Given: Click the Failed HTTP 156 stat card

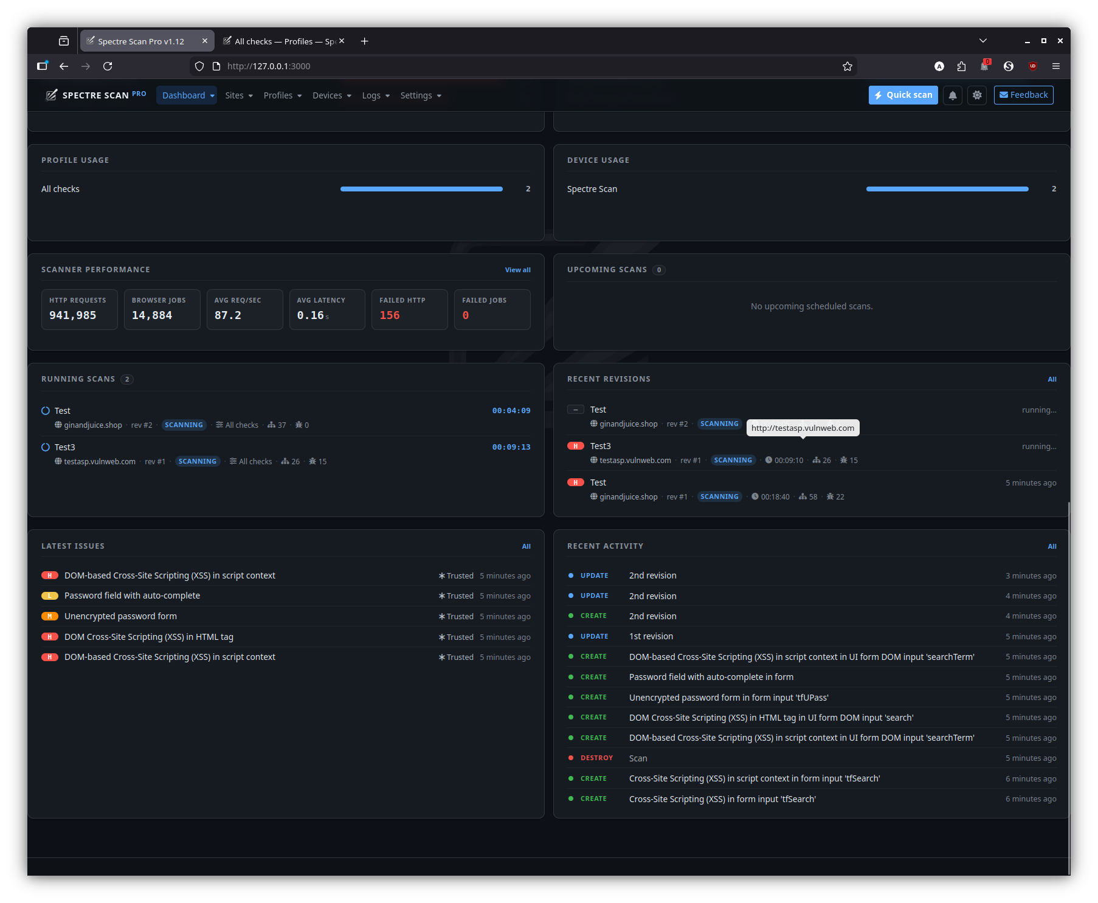Looking at the screenshot, I should (x=410, y=309).
